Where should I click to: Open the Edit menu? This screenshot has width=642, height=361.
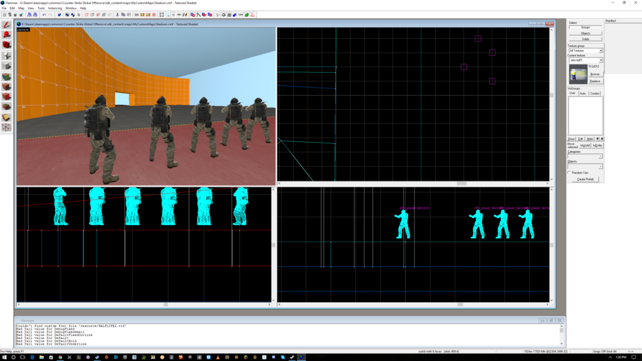click(x=13, y=8)
